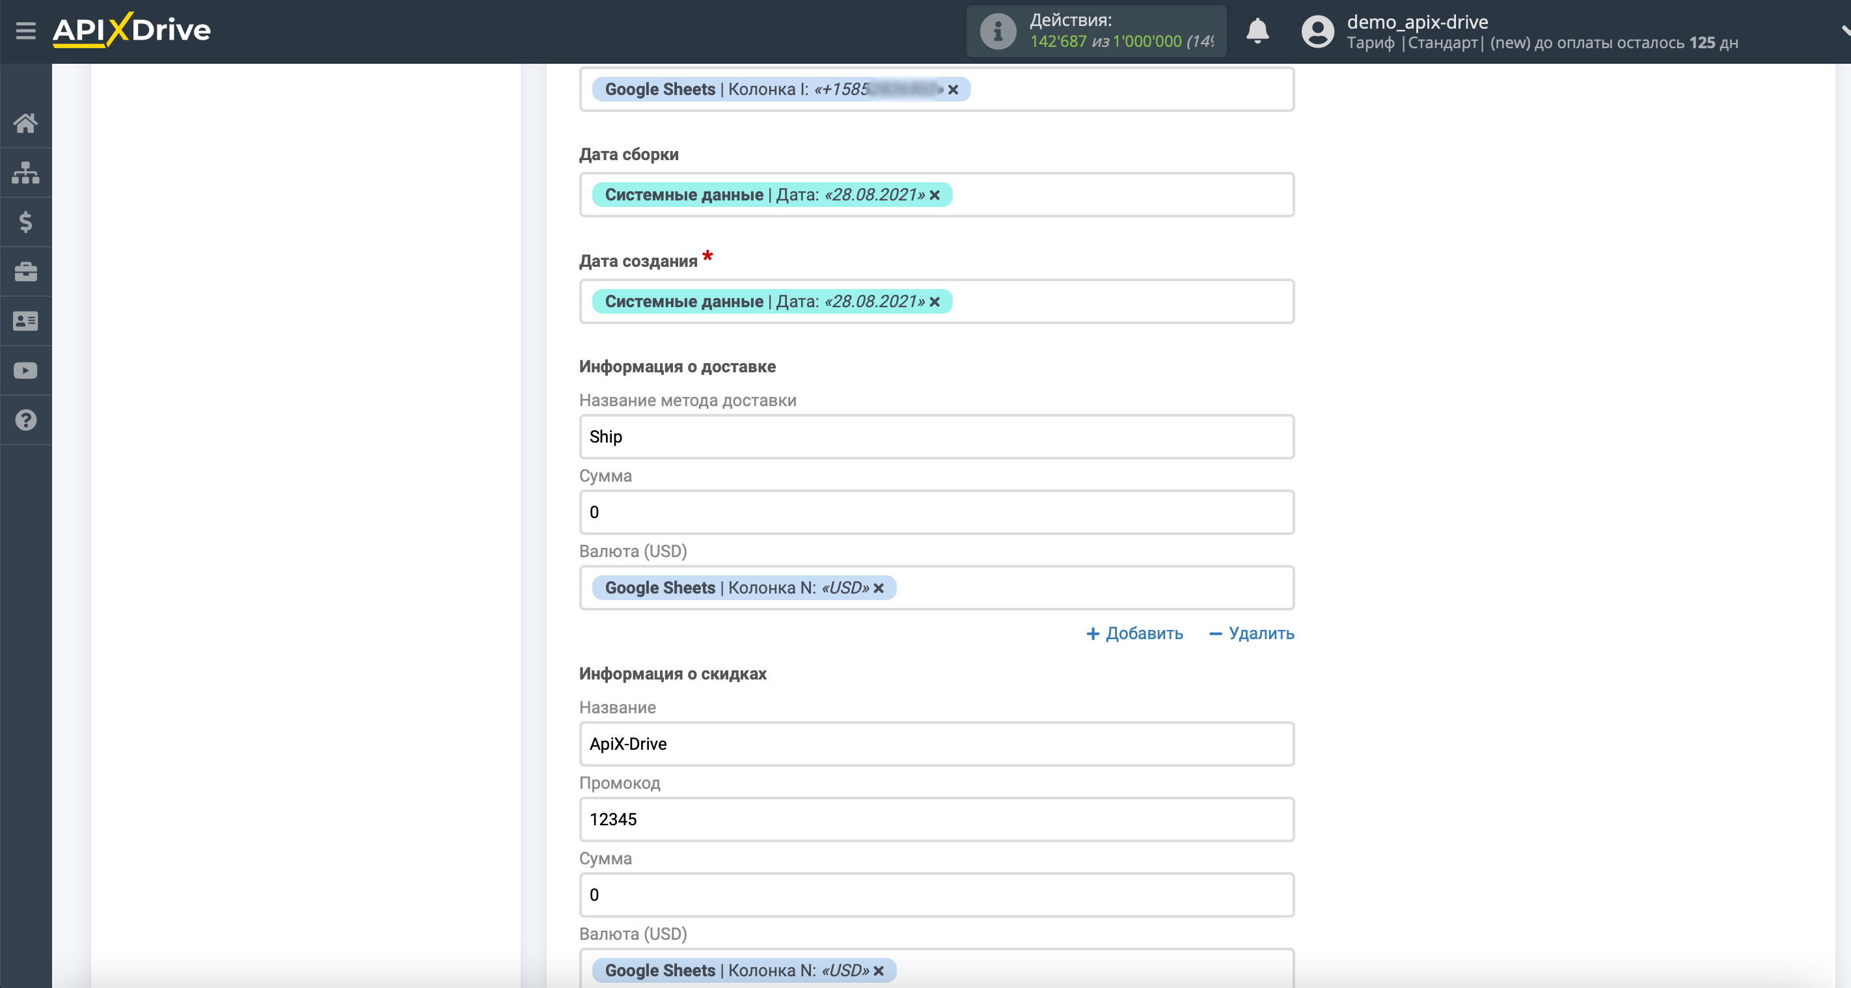Click Добавить link
Viewport: 1851px width, 988px height.
(1134, 634)
